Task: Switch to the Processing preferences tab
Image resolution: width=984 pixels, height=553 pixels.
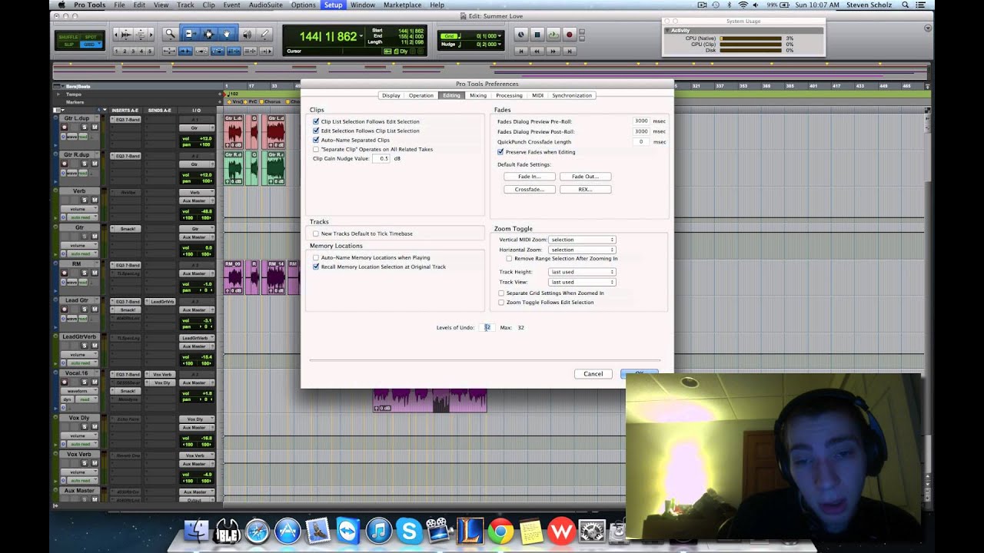Action: pos(509,95)
